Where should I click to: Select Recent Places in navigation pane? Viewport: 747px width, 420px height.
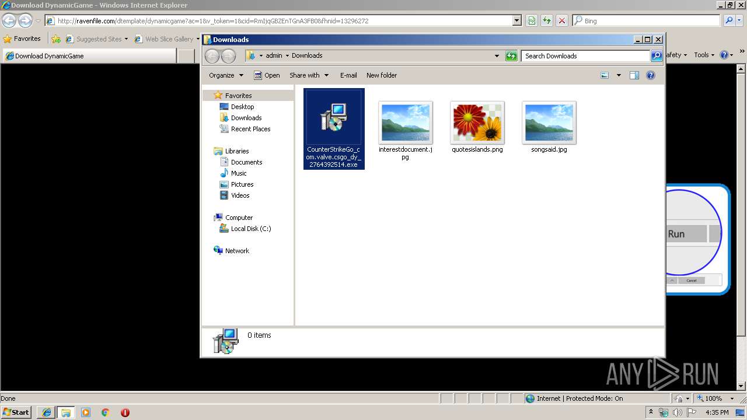[250, 129]
